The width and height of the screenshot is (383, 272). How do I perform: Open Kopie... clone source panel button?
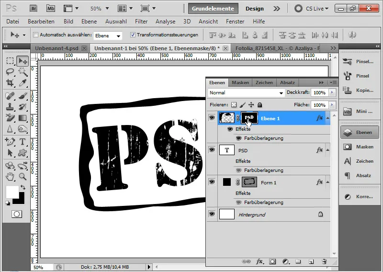[x=360, y=91]
